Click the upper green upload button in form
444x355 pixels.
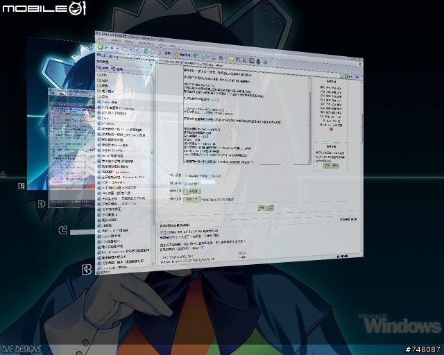(x=191, y=191)
